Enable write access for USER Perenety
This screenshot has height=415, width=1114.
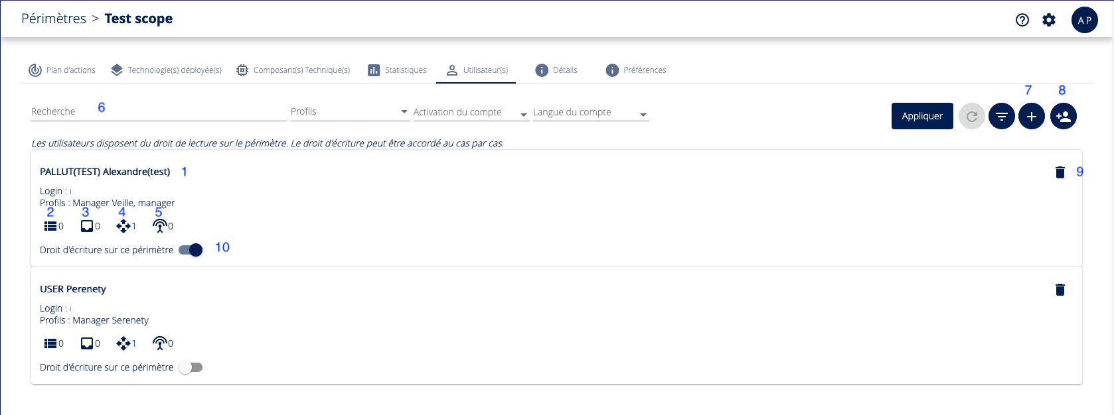tap(191, 367)
